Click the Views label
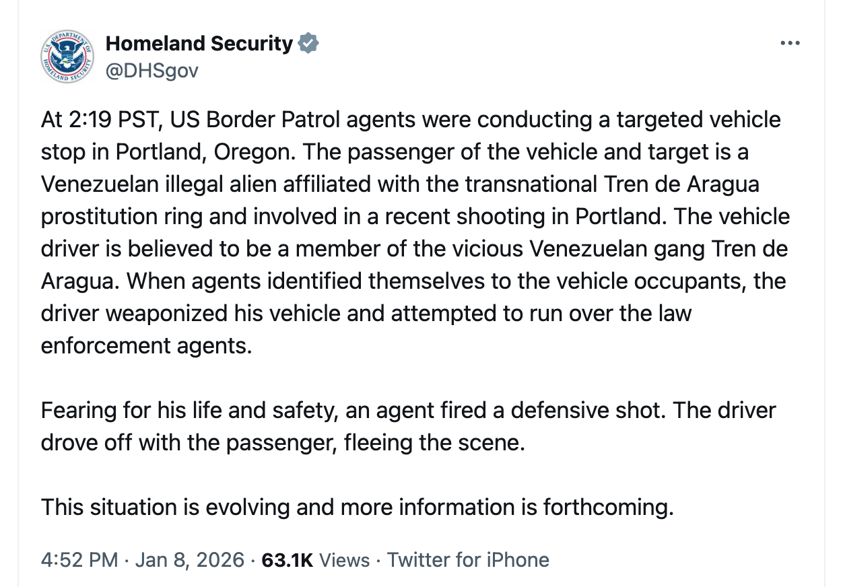The width and height of the screenshot is (843, 587). click(x=344, y=560)
